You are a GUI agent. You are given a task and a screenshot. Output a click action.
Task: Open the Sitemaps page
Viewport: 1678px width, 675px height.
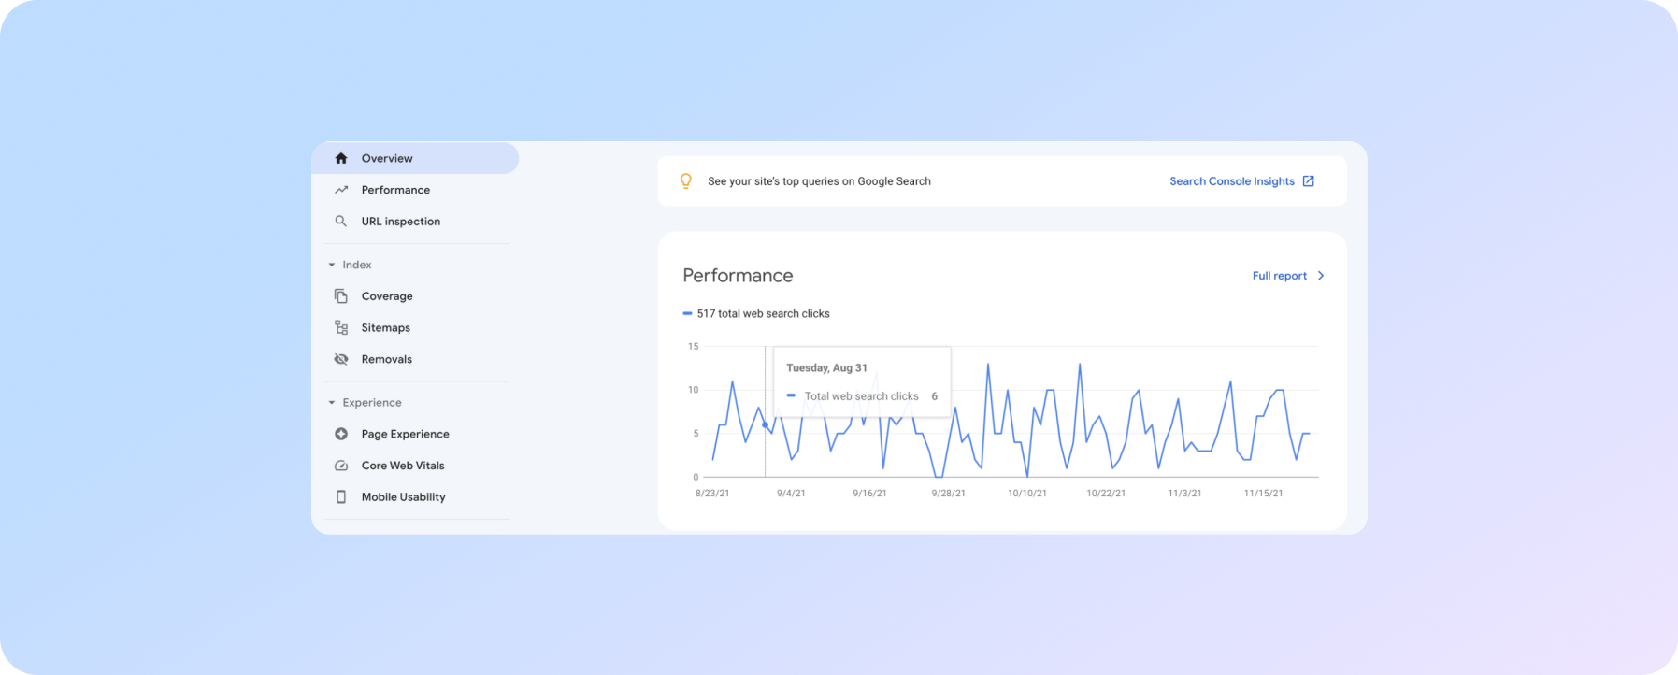click(385, 327)
